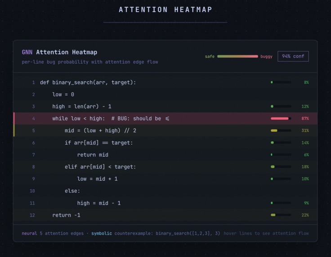Screen dimensions: 331x257
Task: Click the counterexample binary_search([1,2,3], 3) text
Action: tap(167, 233)
